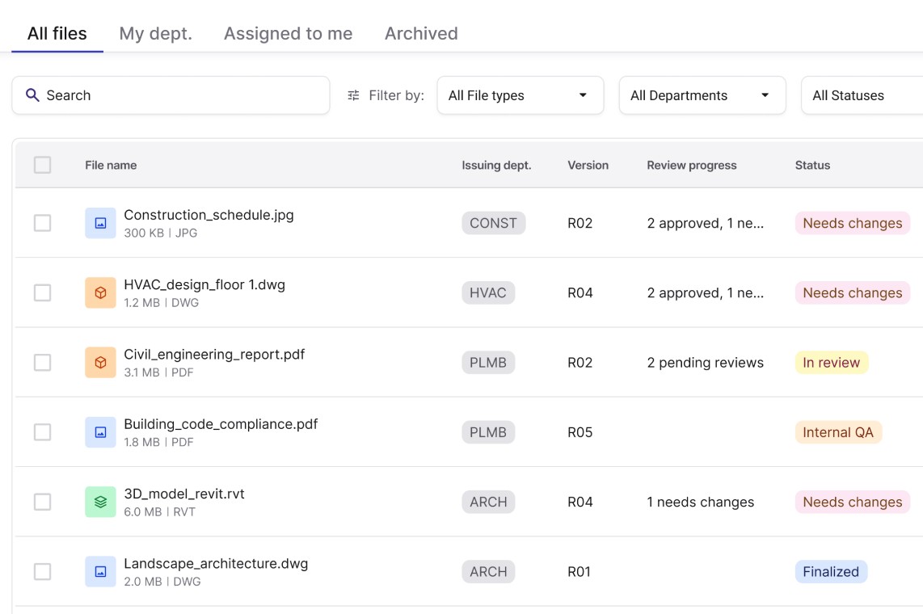Click the image icon beside Landscape_architecture.dwg
The width and height of the screenshot is (923, 614).
tap(100, 571)
